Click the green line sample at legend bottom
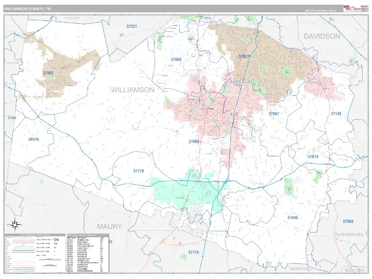This screenshot has width=372, height=279. point(23,271)
